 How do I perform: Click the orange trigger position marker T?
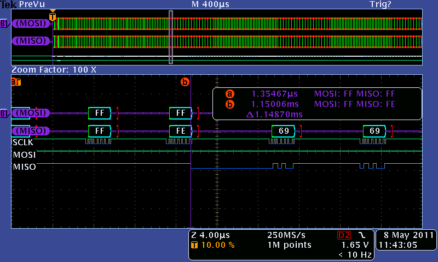[x=53, y=16]
